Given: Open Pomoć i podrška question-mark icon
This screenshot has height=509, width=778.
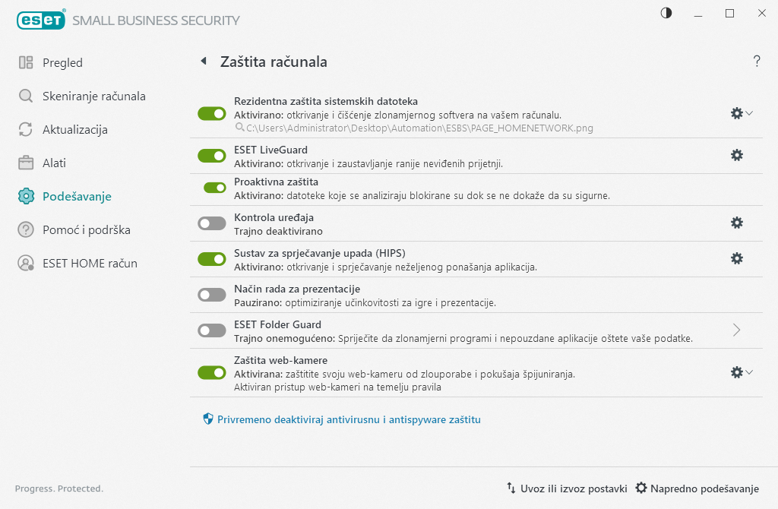Looking at the screenshot, I should coord(24,229).
